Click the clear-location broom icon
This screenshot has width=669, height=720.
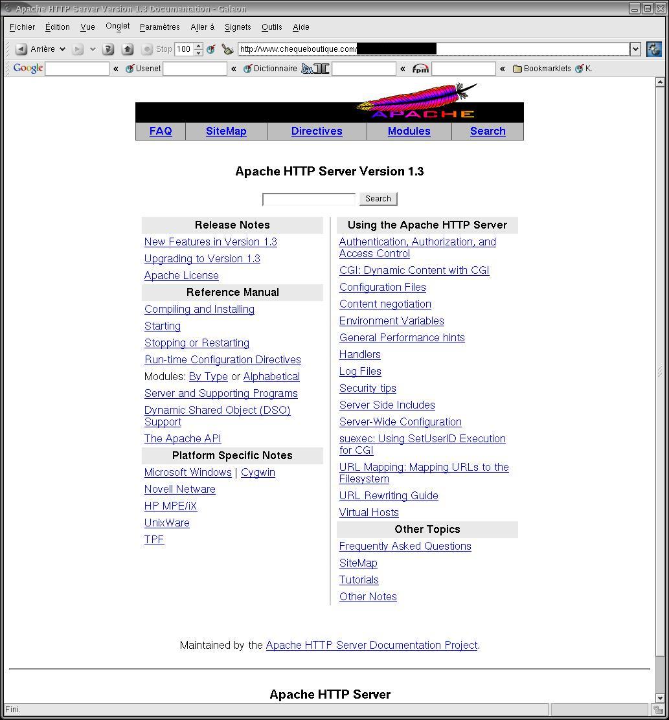coord(227,49)
